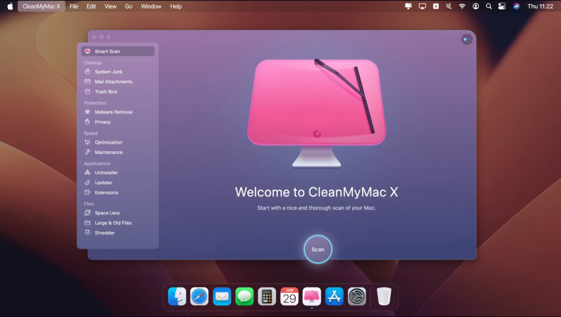Click the clock showing Thu 11:22
Viewport: 561px width, 317px height.
pos(540,6)
